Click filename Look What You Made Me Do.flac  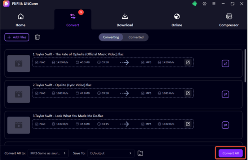pos(68,116)
